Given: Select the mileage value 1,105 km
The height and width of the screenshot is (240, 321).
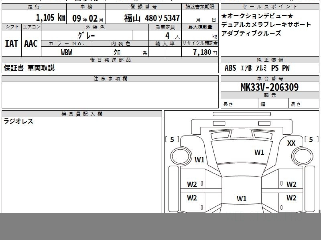Looking at the screenshot, I should point(51,18).
